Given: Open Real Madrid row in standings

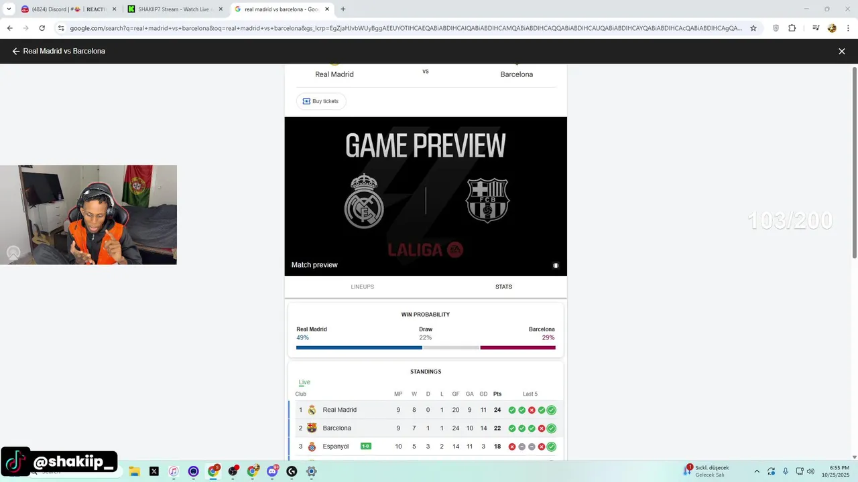Looking at the screenshot, I should tap(426, 410).
